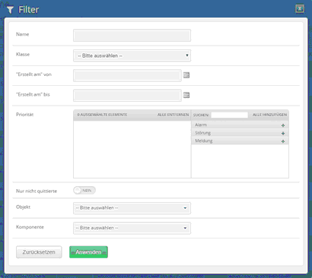This screenshot has height=278, width=312.
Task: Focus the "Erstellt am" von date field
Action: point(127,75)
